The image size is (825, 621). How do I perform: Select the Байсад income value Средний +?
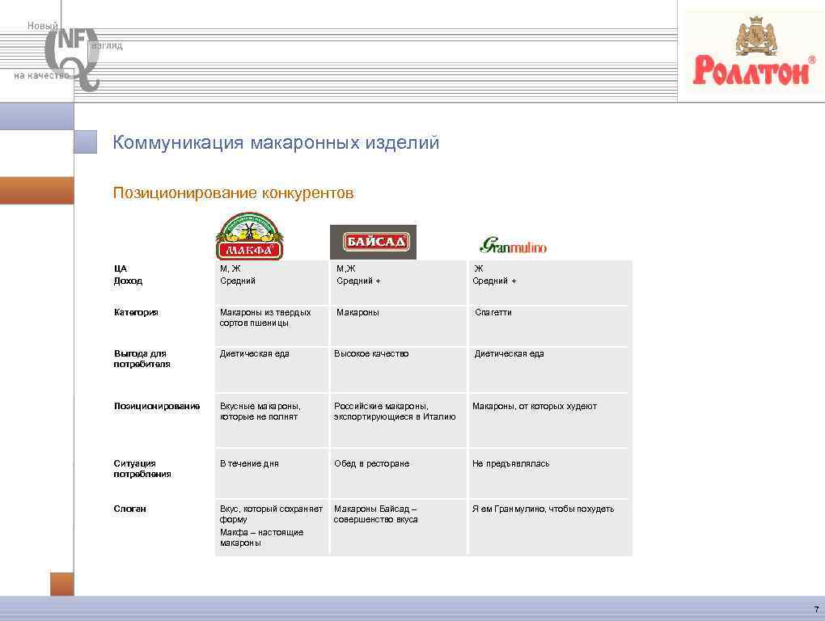358,281
